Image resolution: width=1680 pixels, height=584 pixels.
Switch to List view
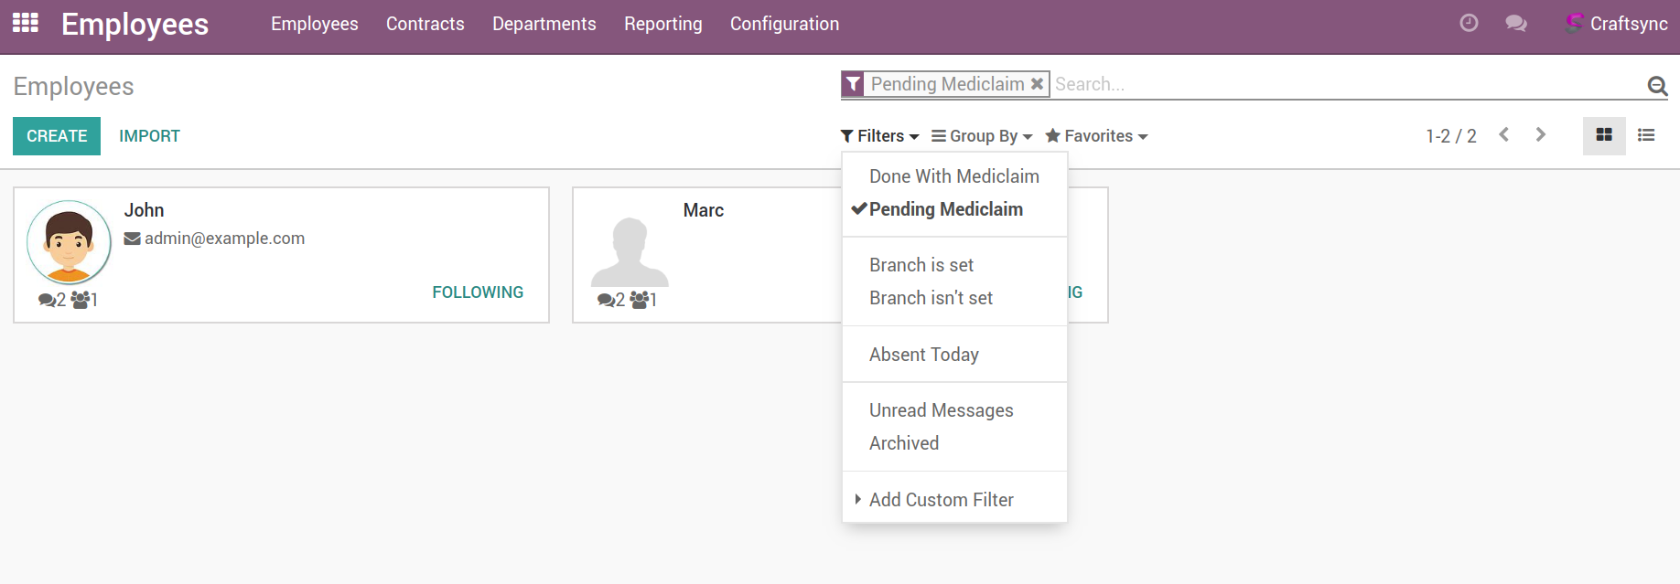pos(1646,135)
